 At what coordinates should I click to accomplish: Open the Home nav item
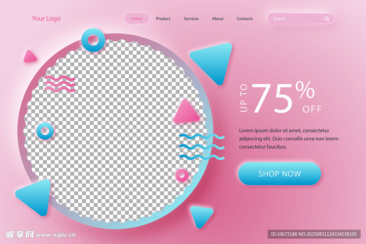click(137, 19)
